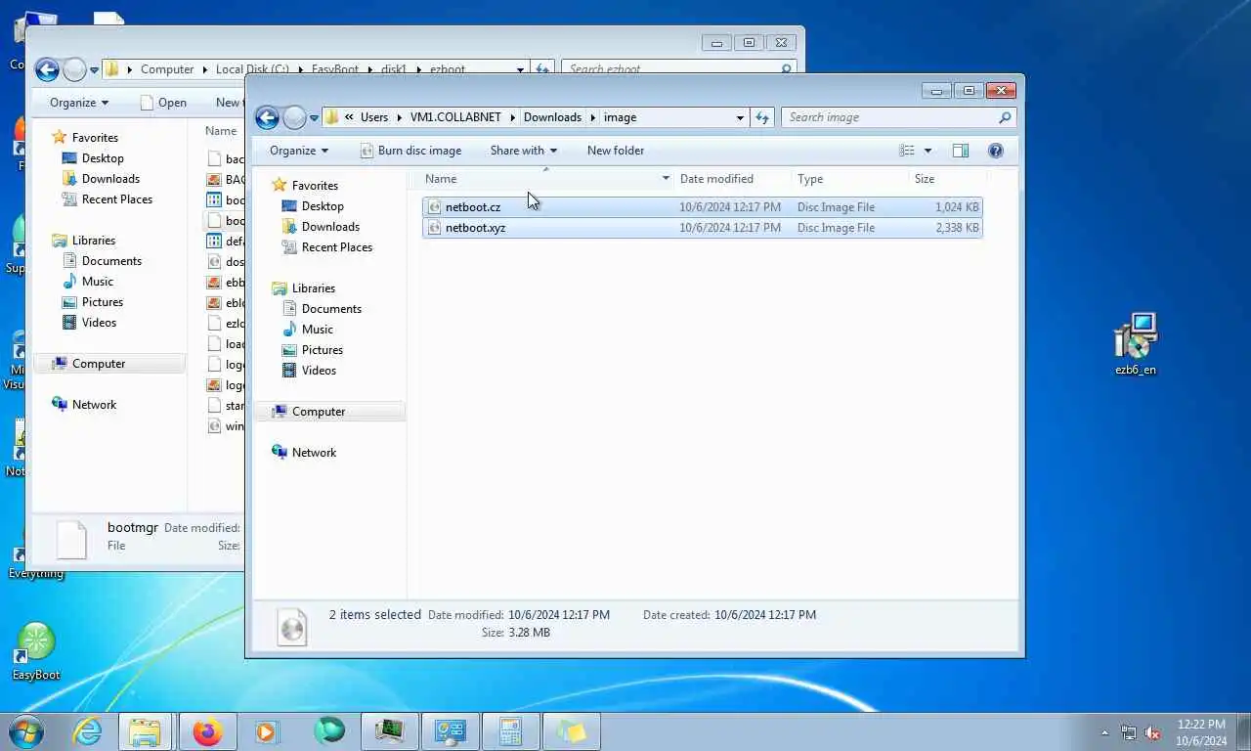The image size is (1251, 751).
Task: Open the ezb6_en desktop installer icon
Action: (1136, 344)
